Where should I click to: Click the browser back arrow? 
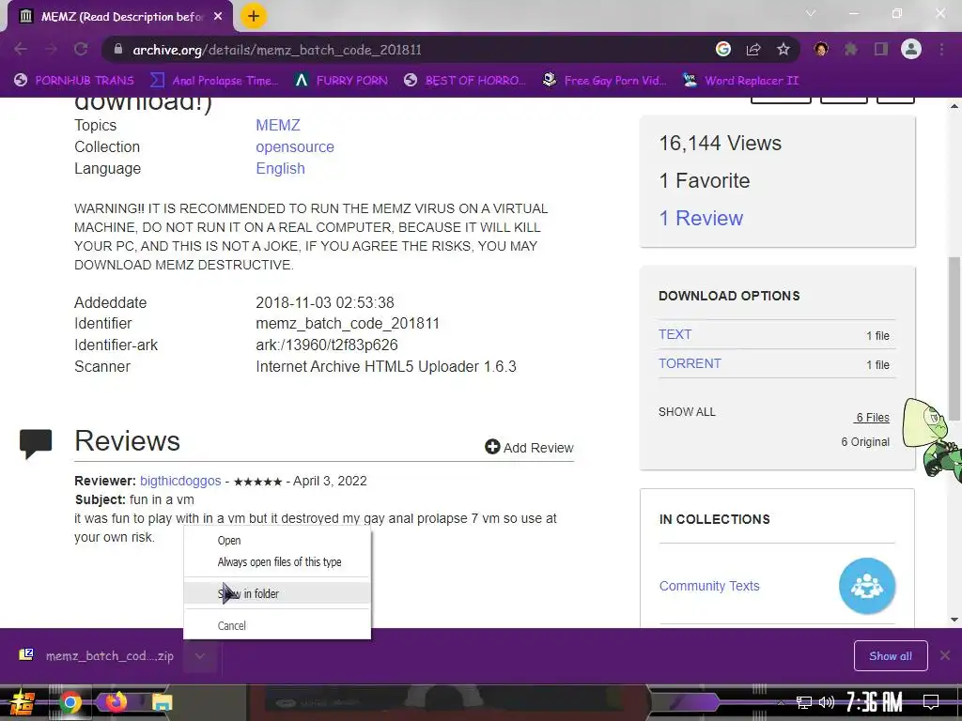click(x=21, y=49)
